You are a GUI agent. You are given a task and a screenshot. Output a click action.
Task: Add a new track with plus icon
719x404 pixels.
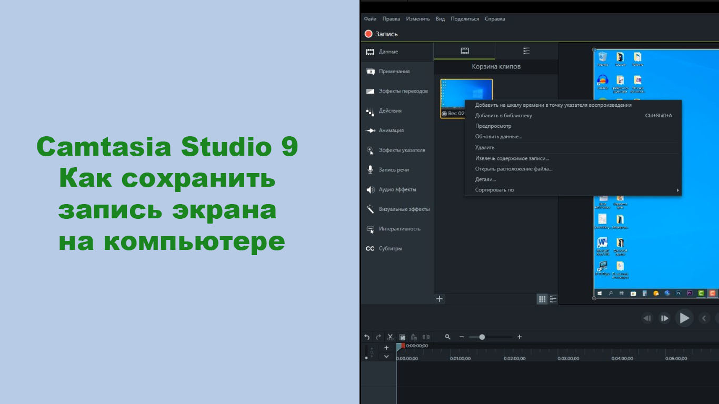(386, 348)
